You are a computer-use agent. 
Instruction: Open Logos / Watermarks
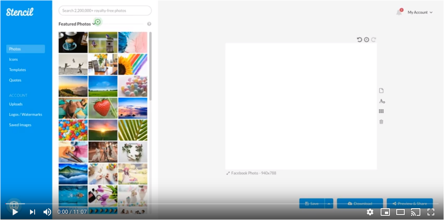pos(25,114)
